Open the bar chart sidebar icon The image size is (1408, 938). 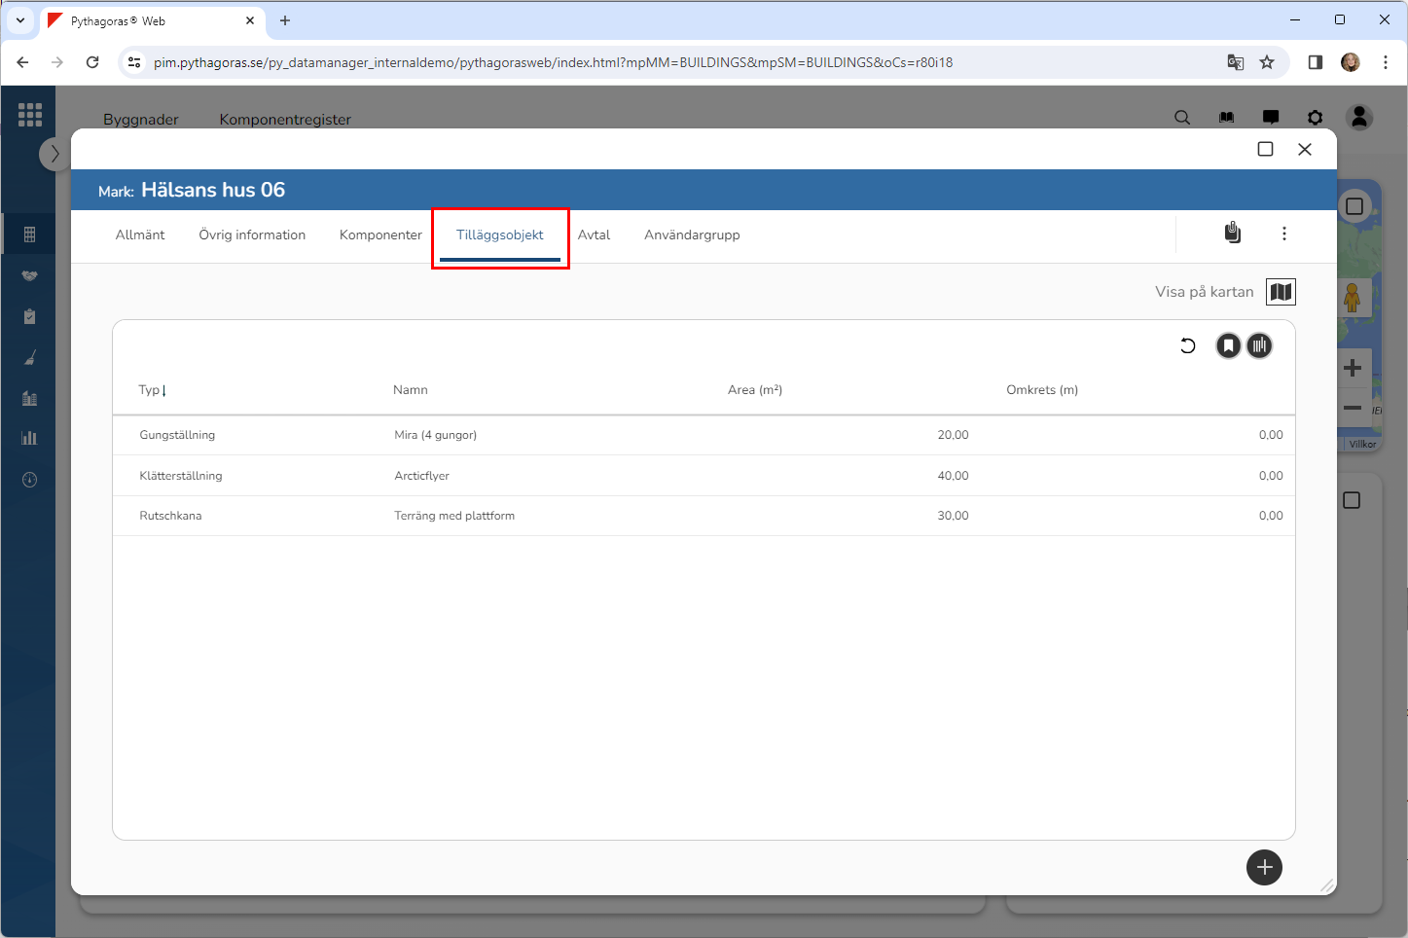tap(29, 439)
